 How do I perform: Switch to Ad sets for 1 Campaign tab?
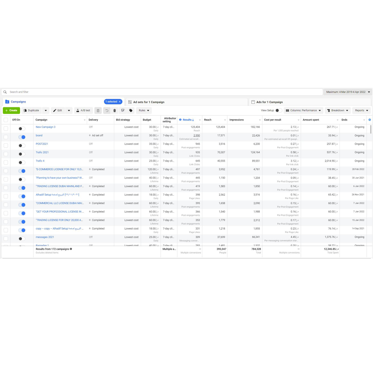click(x=149, y=102)
